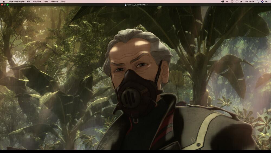Viewport: 271px width, 153px height.
Task: Activate Siri from the menu bar
Action: 262,2
